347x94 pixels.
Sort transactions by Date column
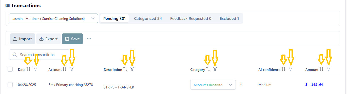click(28, 69)
